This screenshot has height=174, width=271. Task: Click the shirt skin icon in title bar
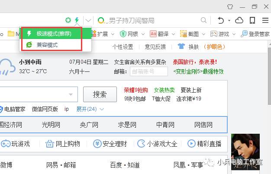coord(230,7)
